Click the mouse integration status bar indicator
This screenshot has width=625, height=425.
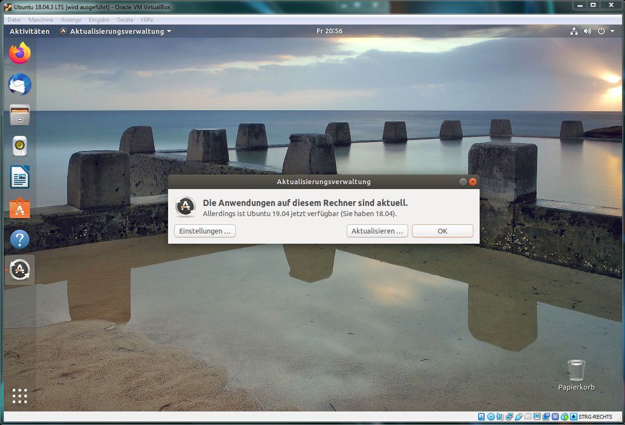[565, 417]
